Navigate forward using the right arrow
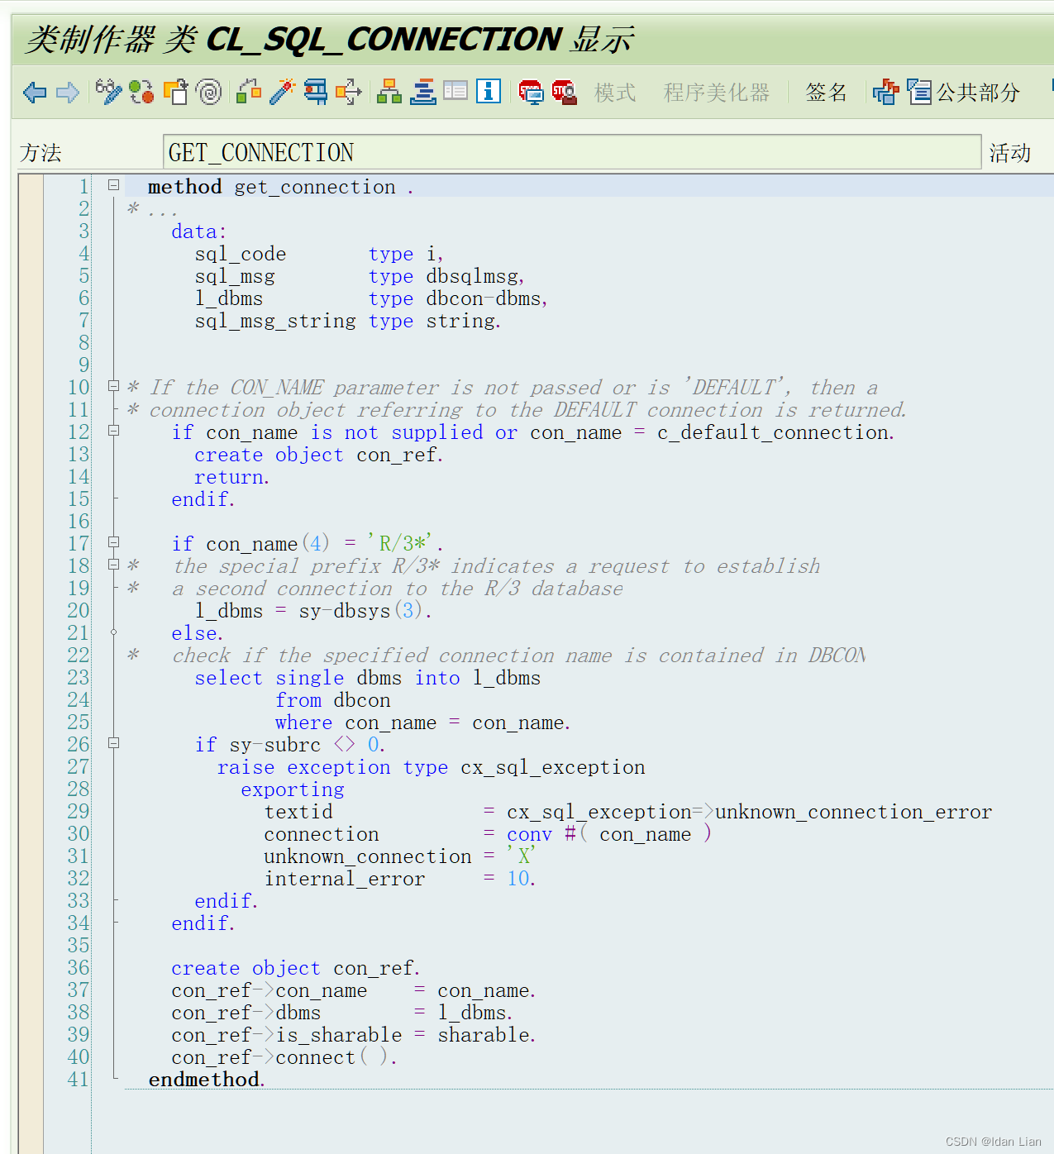This screenshot has width=1054, height=1154. tap(68, 93)
